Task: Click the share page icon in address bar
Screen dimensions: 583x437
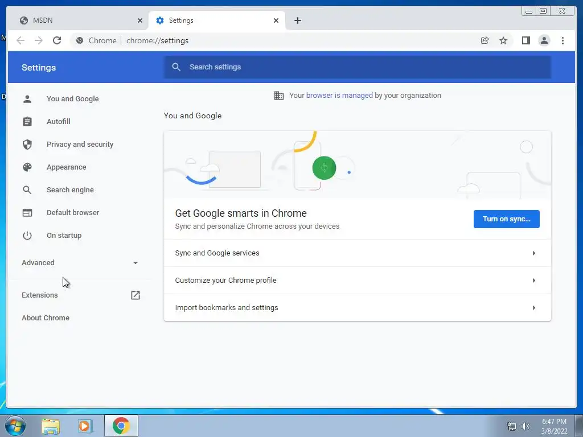Action: pos(485,40)
